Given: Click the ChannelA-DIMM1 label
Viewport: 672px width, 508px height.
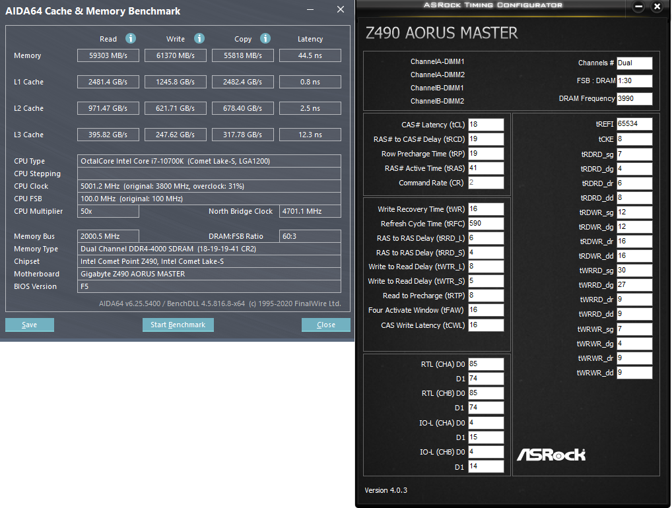Looking at the screenshot, I should tap(437, 61).
